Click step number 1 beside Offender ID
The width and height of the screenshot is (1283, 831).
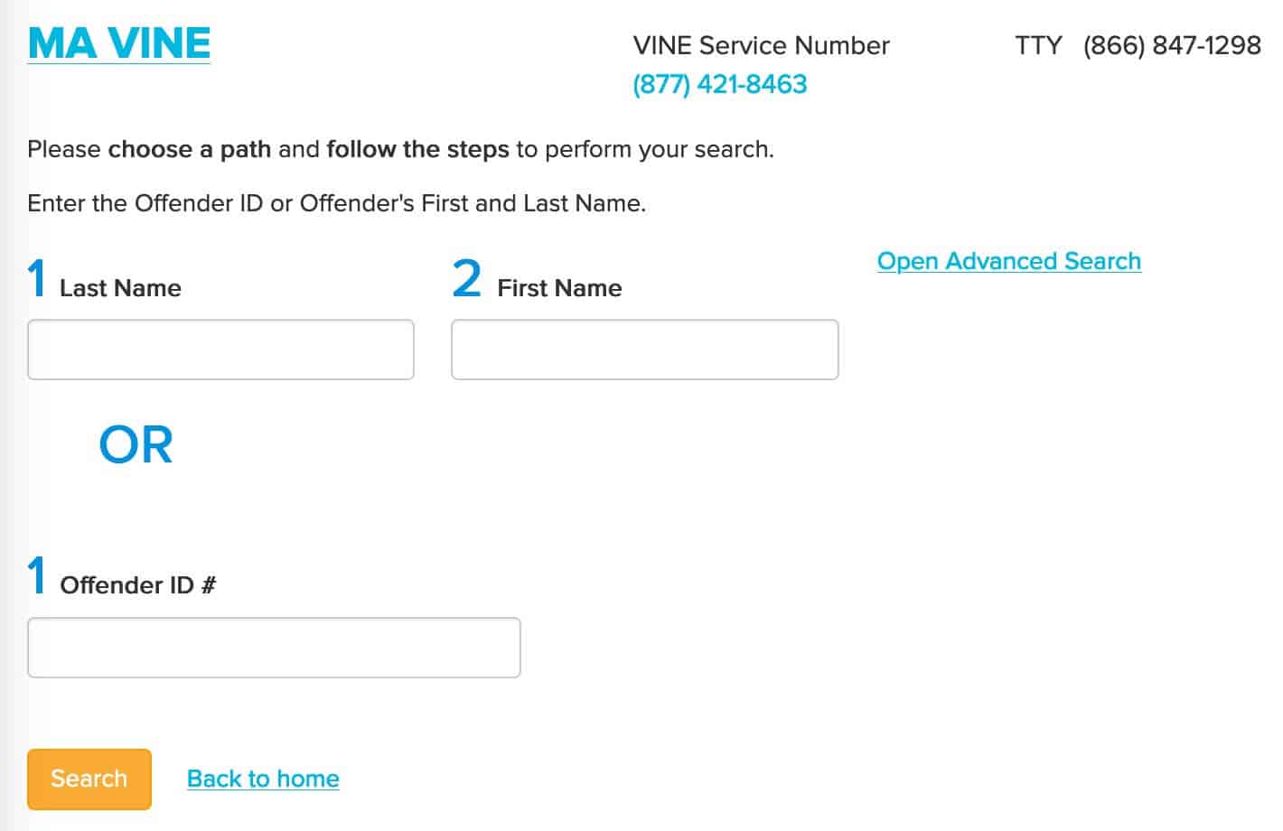37,575
